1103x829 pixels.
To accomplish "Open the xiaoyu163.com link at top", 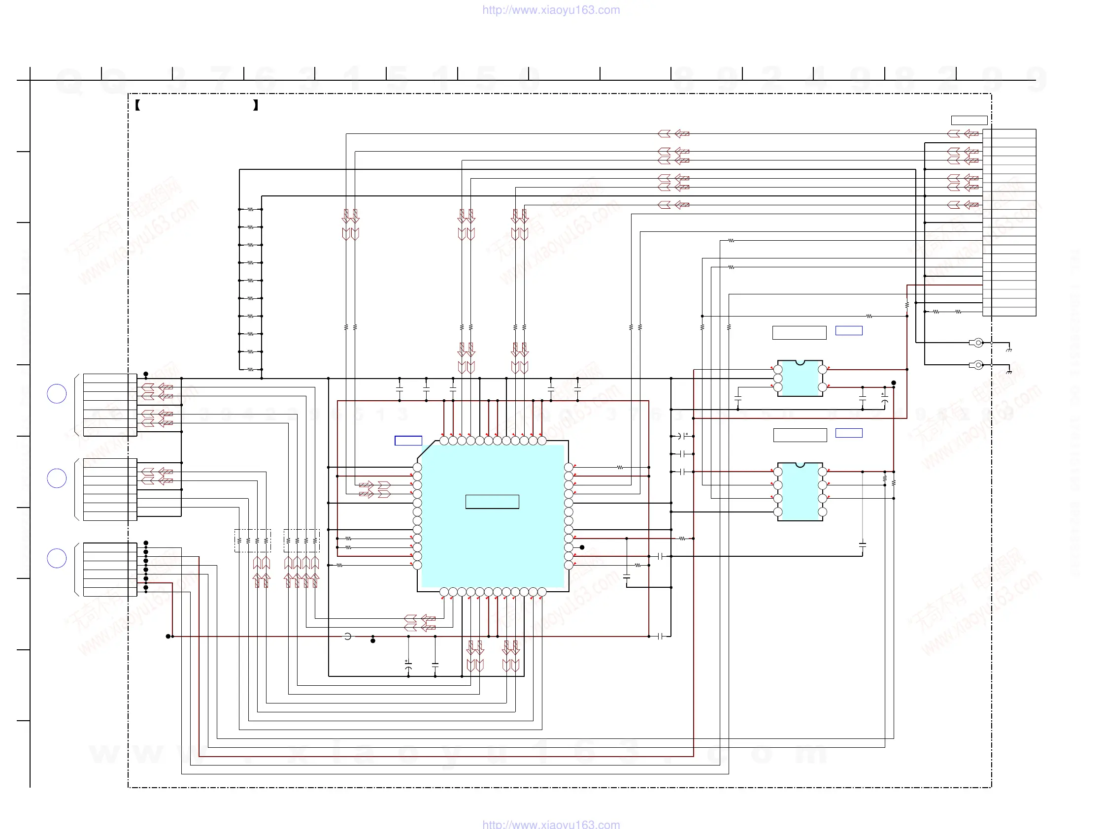I will coord(551,10).
